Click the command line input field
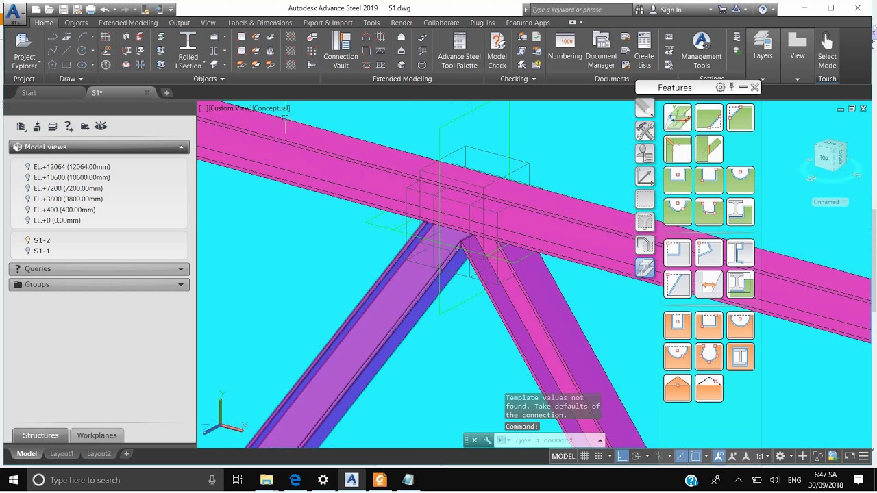 (552, 440)
